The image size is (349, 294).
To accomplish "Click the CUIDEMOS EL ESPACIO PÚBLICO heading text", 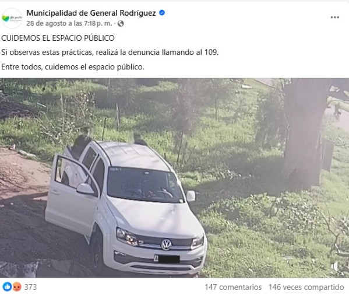I will coord(58,38).
